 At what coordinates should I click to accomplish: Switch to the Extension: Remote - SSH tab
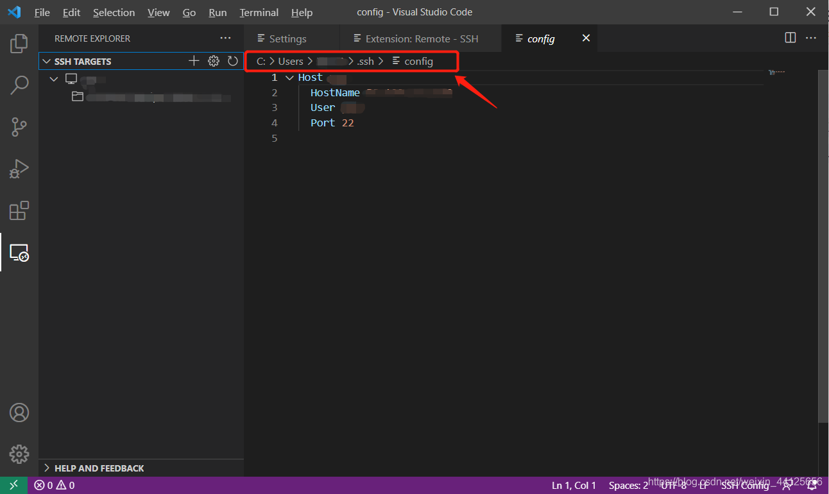(420, 38)
